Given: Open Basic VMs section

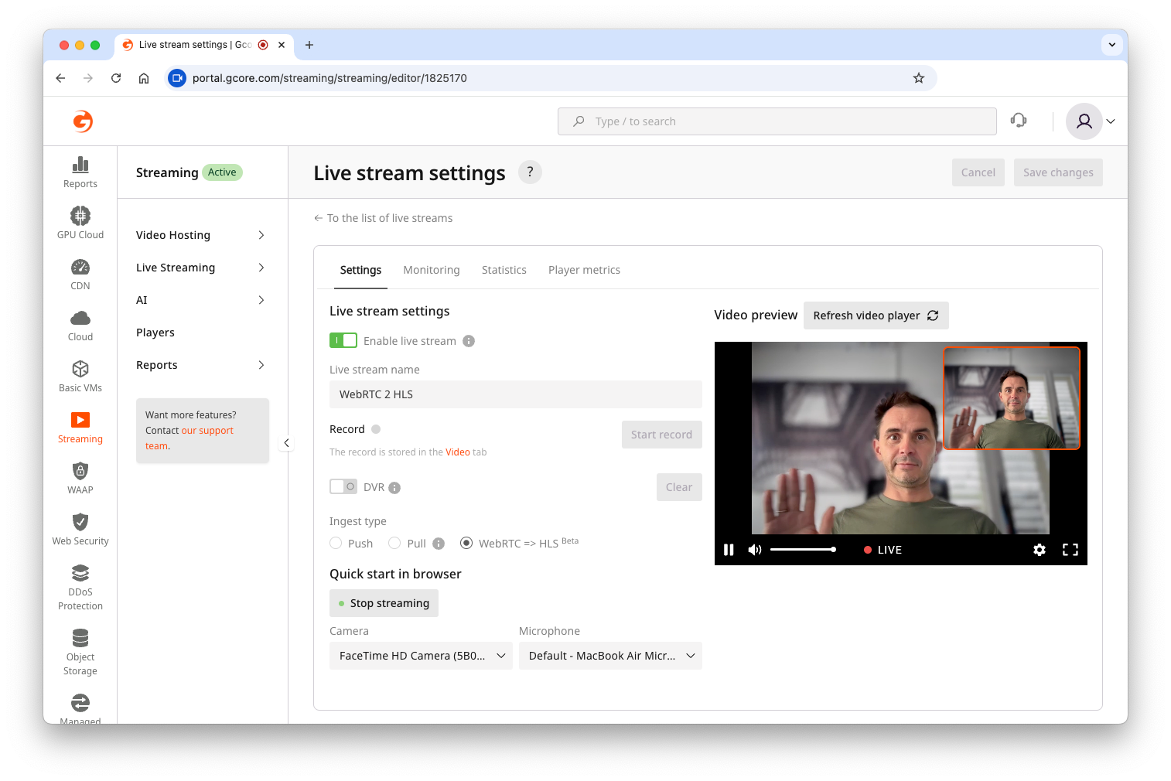Looking at the screenshot, I should (x=80, y=377).
